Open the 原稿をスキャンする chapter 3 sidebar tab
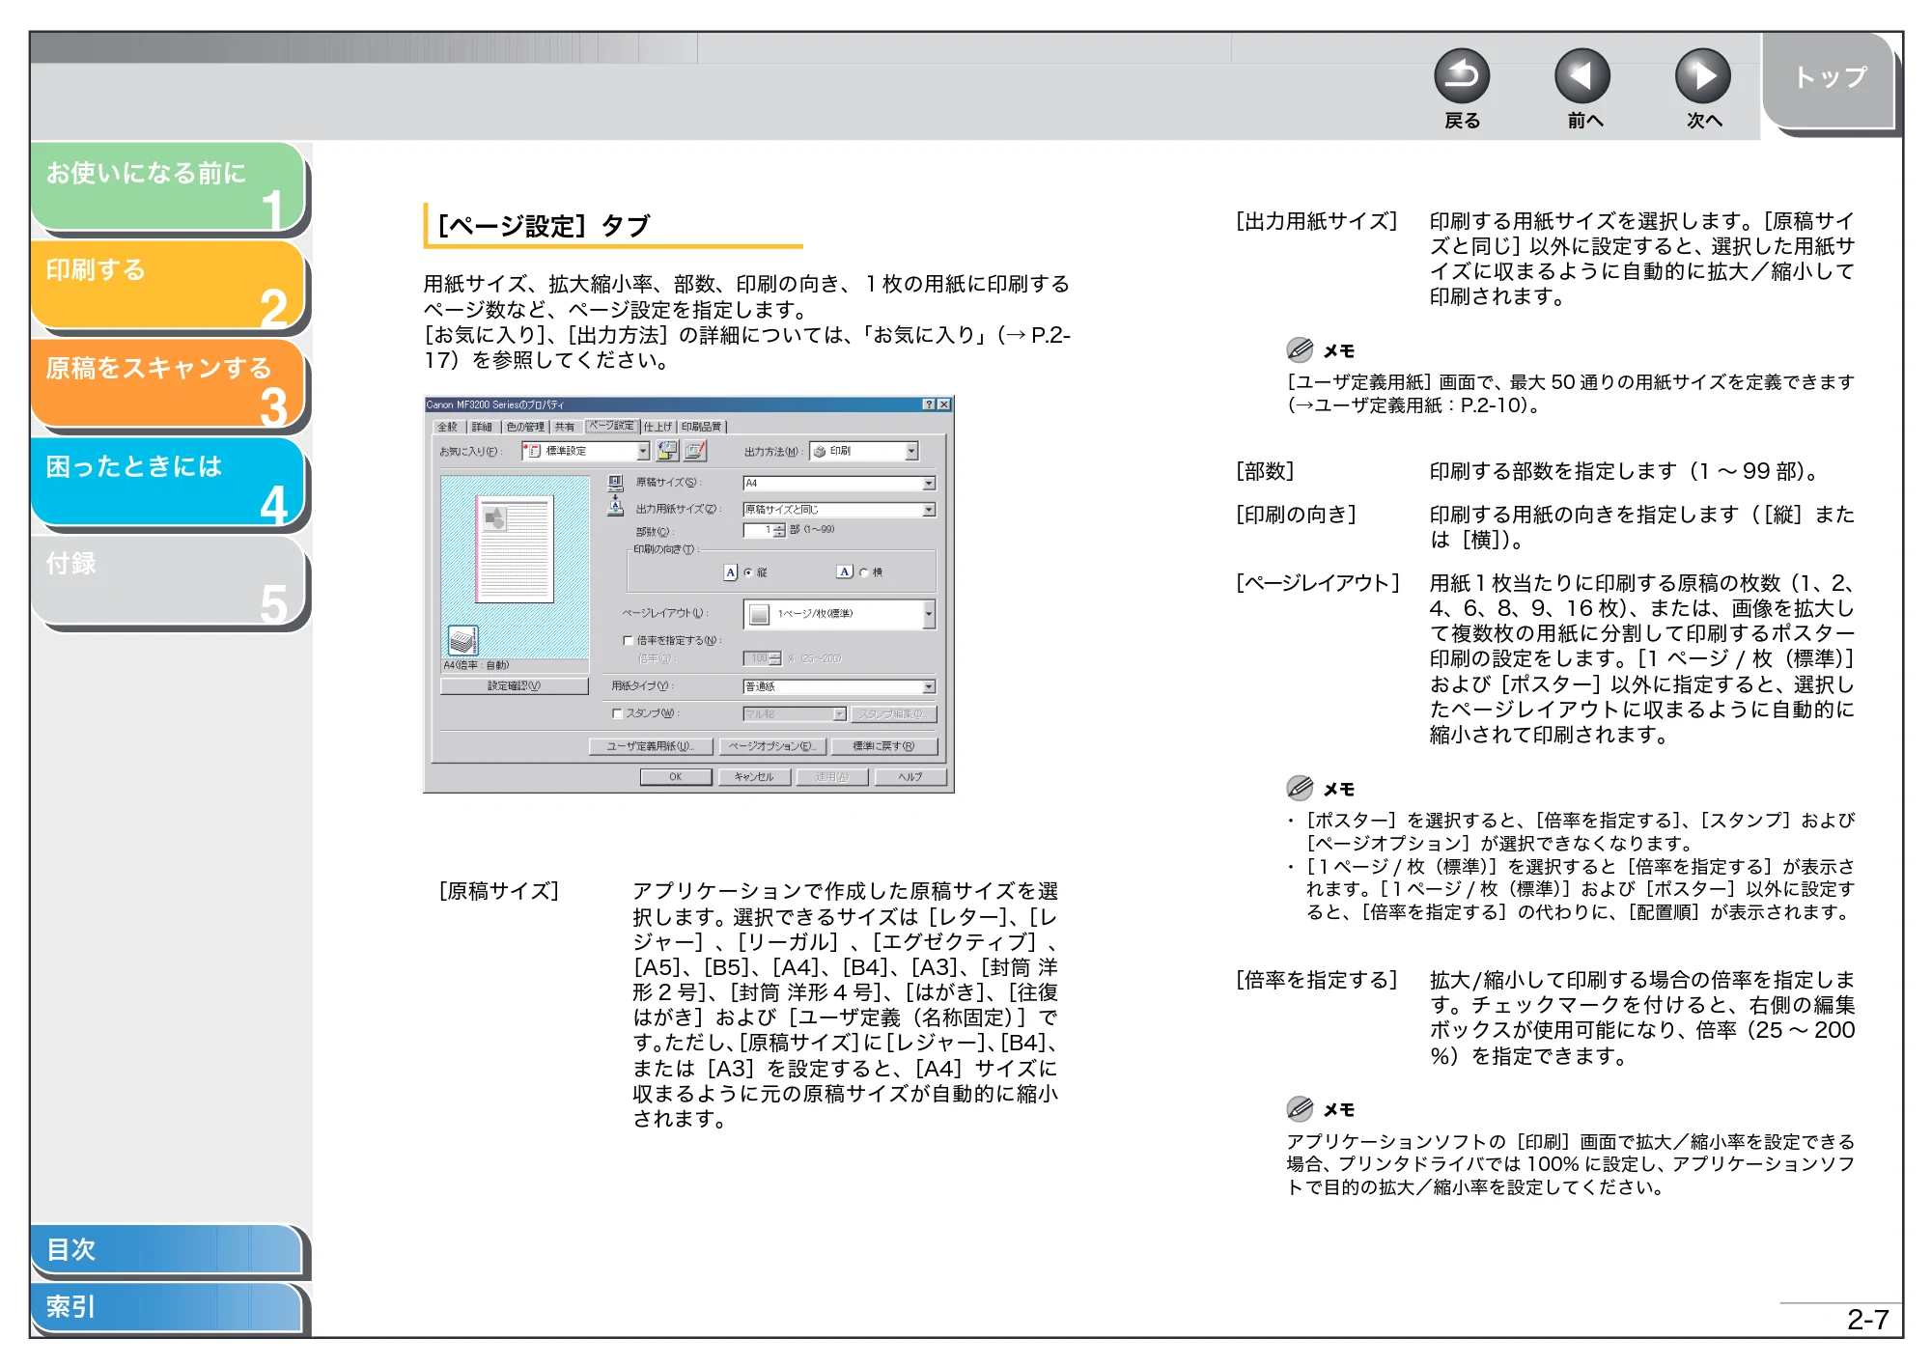 click(168, 384)
